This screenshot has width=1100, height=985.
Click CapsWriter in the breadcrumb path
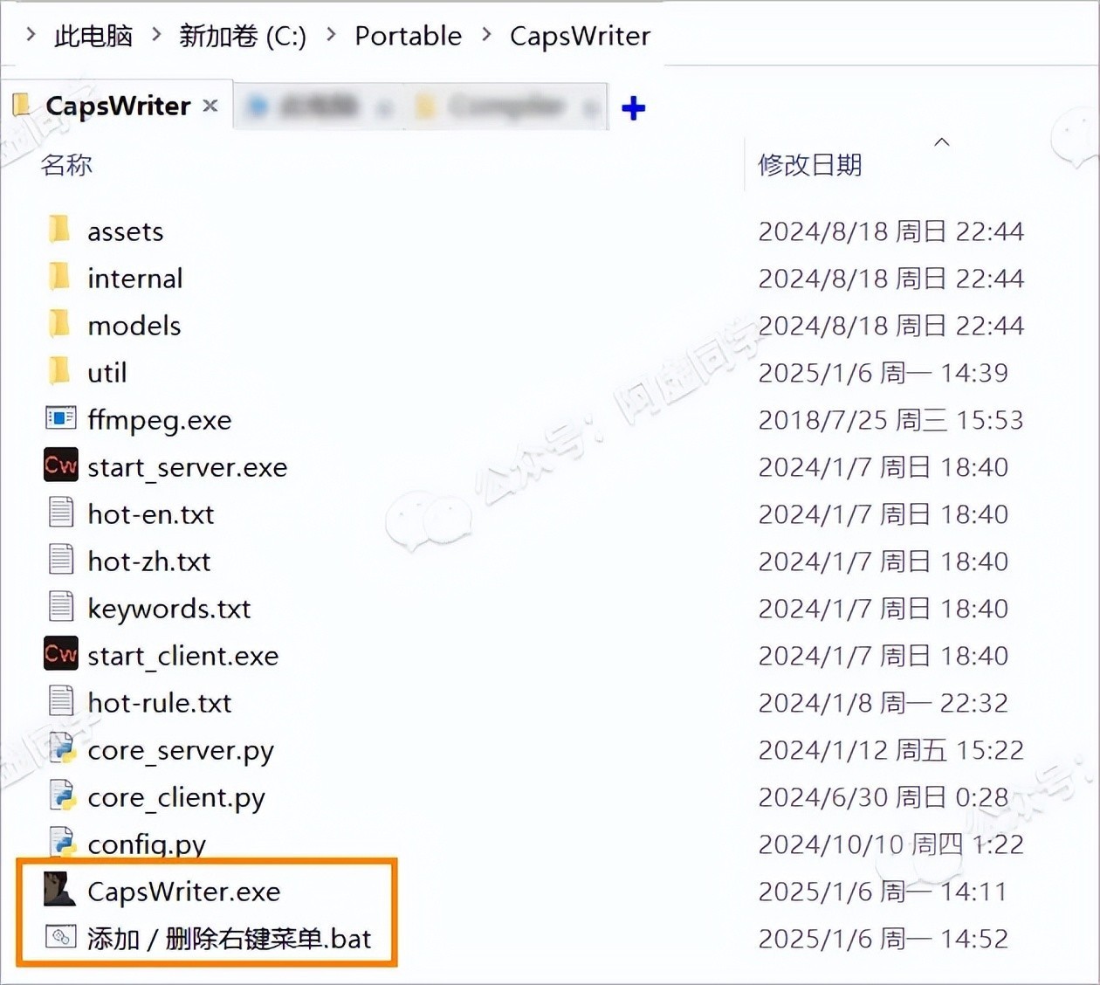(x=580, y=36)
